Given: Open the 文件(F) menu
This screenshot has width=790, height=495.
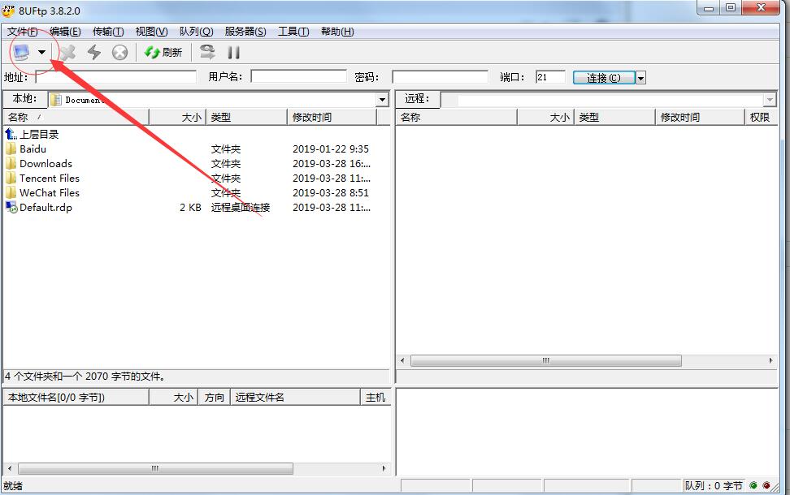Looking at the screenshot, I should pyautogui.click(x=22, y=32).
